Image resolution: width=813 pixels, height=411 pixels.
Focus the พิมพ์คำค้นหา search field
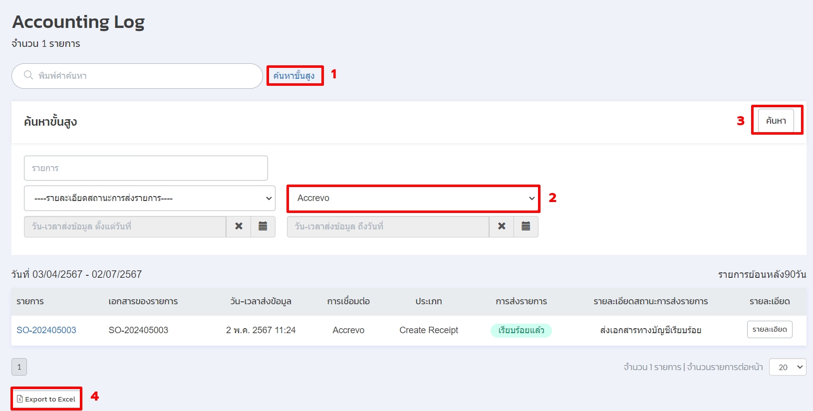(145, 76)
